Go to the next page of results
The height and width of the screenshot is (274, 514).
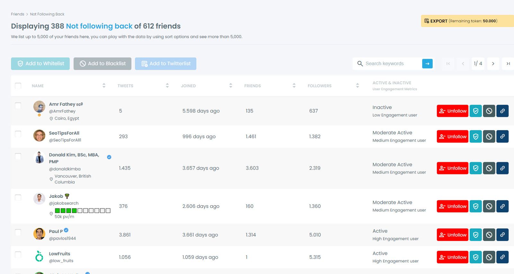click(493, 64)
